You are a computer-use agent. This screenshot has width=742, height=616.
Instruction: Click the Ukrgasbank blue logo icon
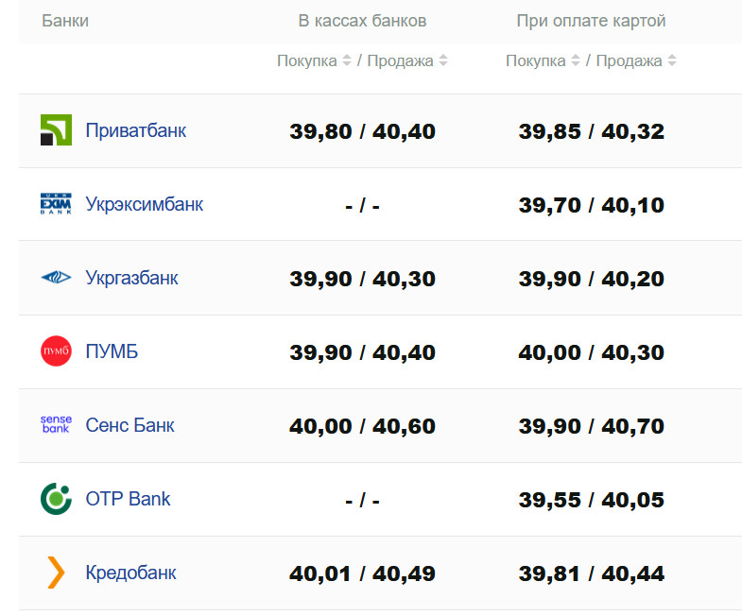click(56, 278)
